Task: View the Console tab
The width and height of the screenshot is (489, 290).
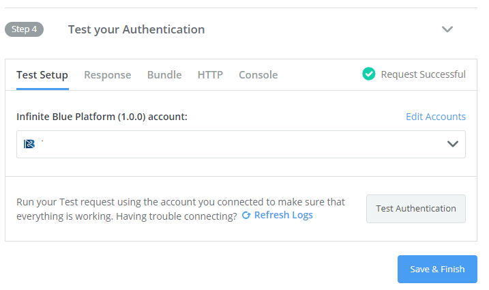Action: [x=258, y=75]
